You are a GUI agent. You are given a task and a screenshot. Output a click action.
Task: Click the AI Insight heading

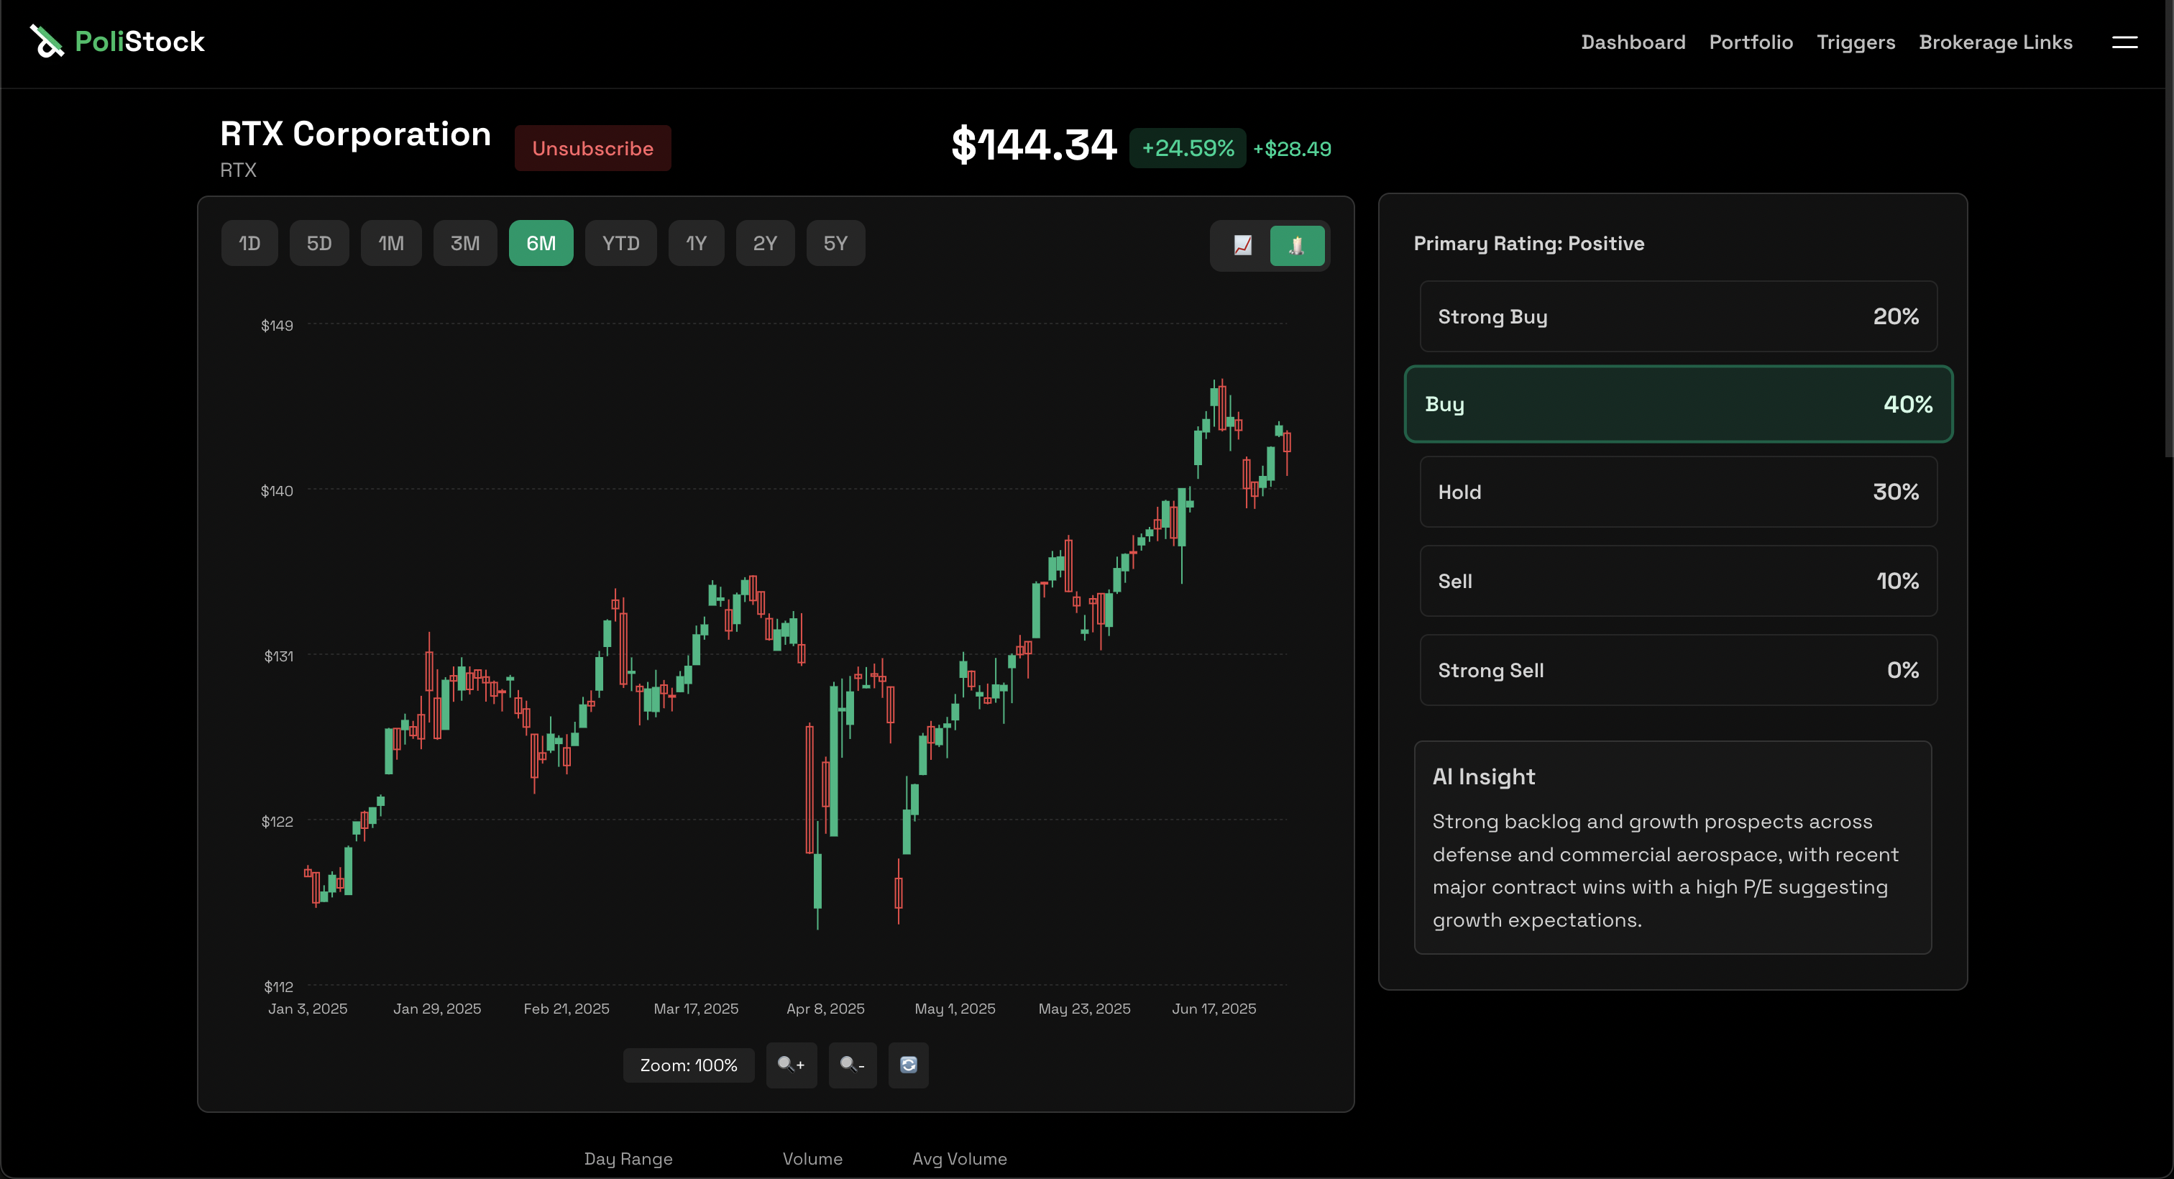(x=1484, y=776)
